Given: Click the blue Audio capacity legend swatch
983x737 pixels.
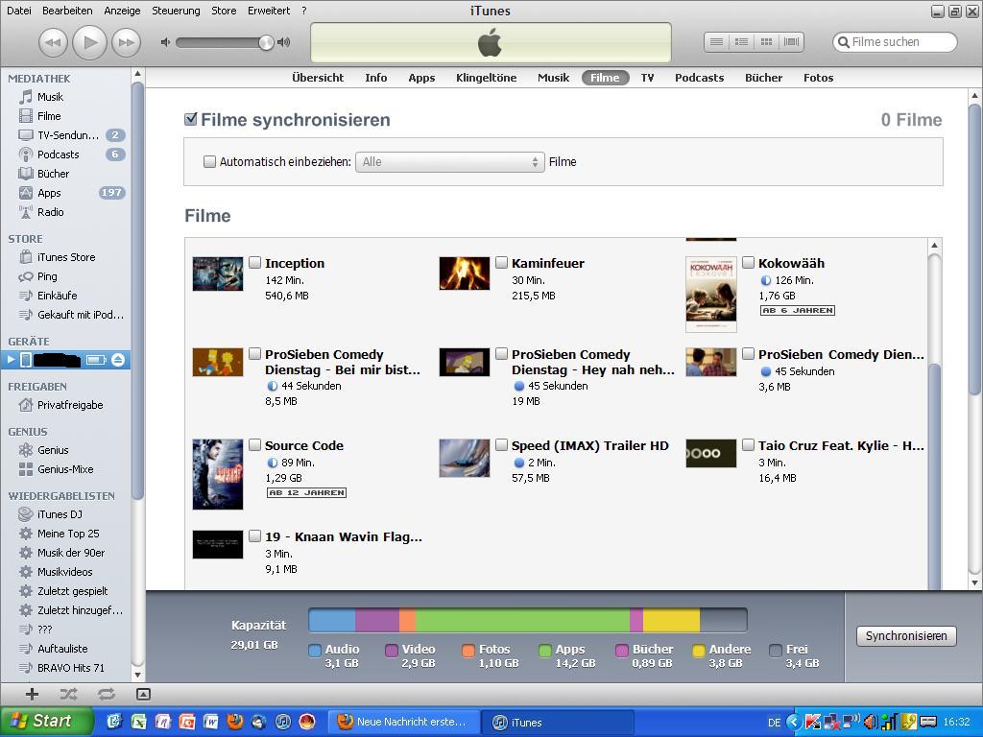Looking at the screenshot, I should tap(315, 651).
